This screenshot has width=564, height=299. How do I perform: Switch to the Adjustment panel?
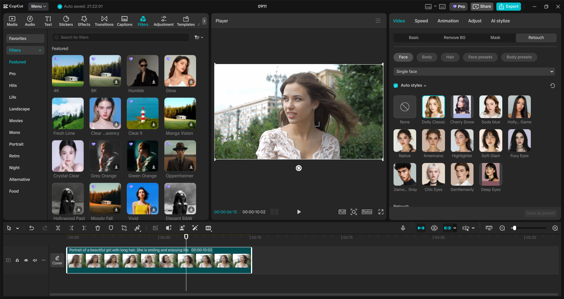click(163, 21)
